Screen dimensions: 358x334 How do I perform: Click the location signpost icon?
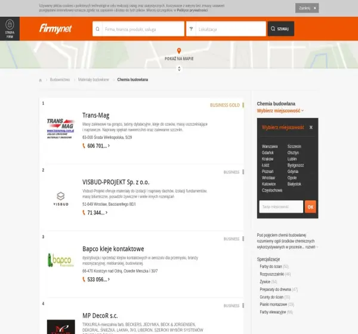(x=191, y=29)
